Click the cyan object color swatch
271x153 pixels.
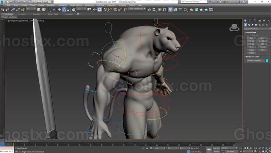[x=267, y=61]
